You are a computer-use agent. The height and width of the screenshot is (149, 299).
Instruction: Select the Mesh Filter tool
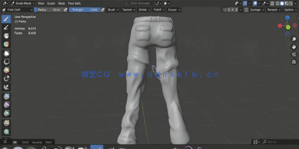6,96
